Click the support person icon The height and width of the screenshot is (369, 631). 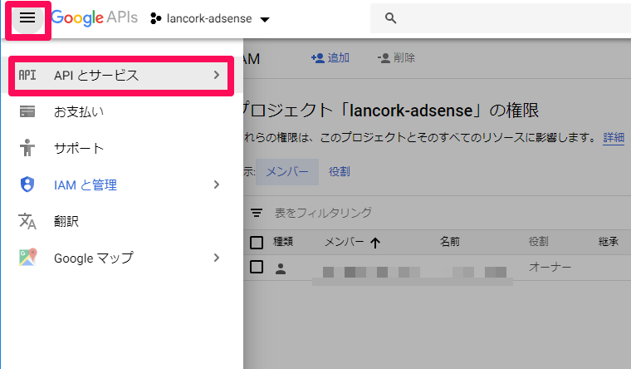[27, 148]
